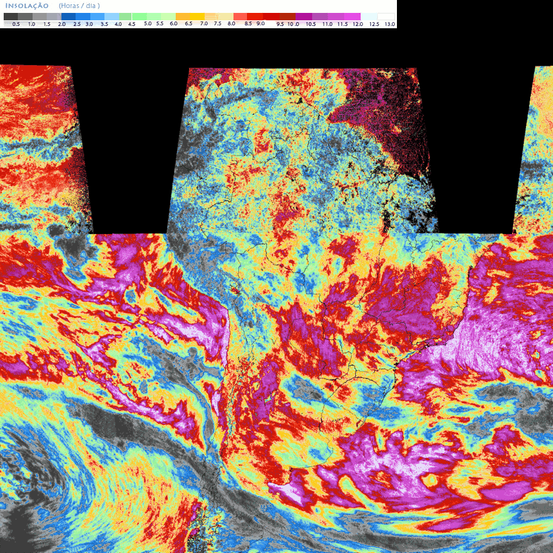This screenshot has height=553, width=553.
Task: Select the '6.0' legend value
Action: (x=173, y=23)
